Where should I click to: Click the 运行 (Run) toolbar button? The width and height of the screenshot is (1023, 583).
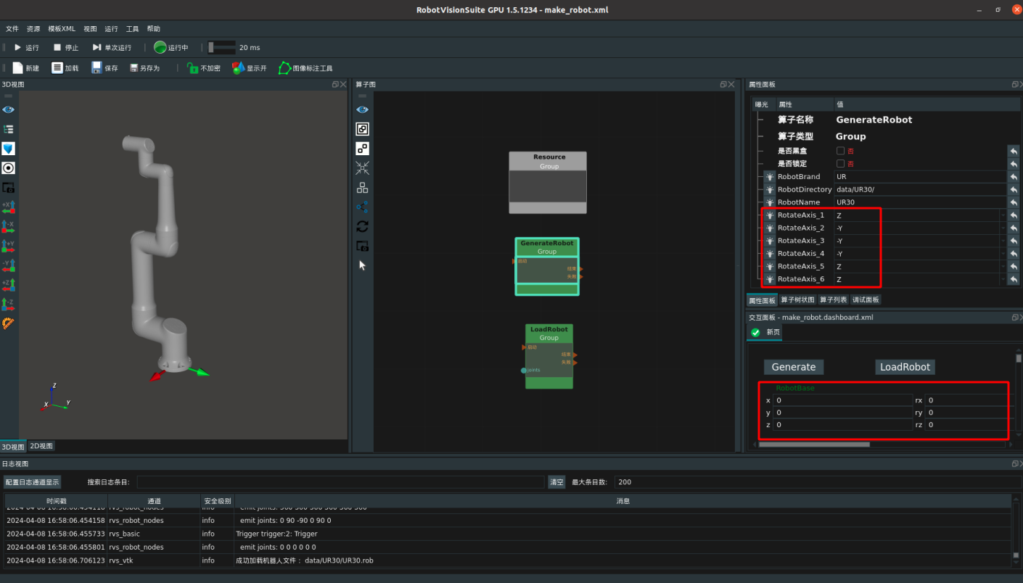coord(27,48)
